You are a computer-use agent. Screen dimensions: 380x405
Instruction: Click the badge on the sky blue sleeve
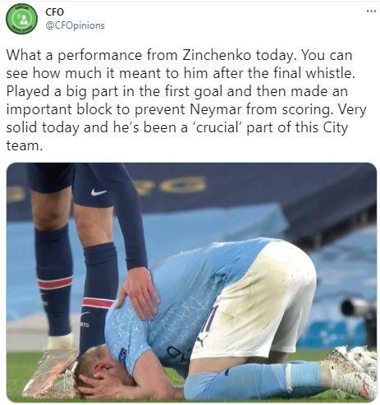[122, 354]
